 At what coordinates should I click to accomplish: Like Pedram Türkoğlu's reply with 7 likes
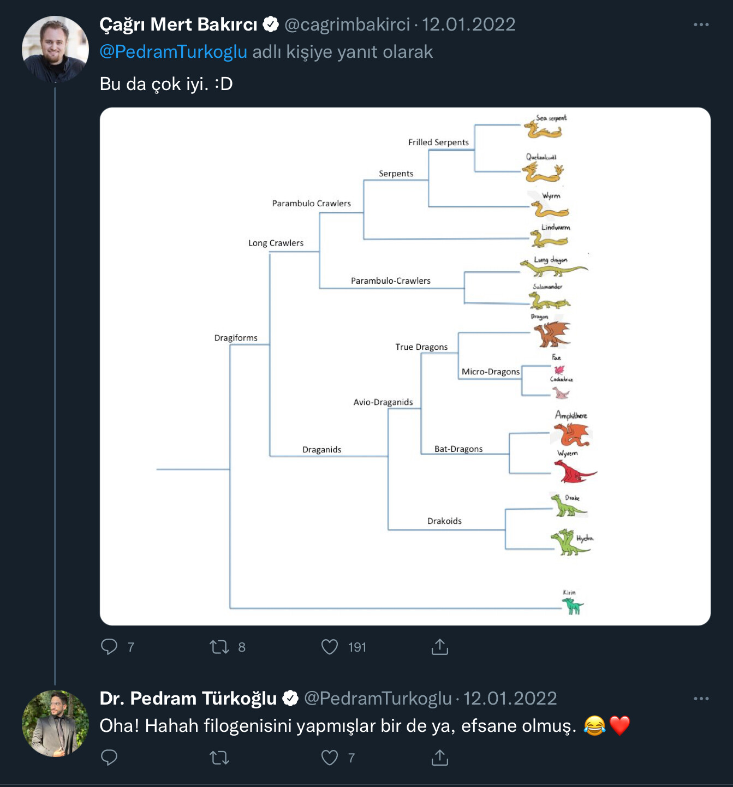pyautogui.click(x=330, y=758)
